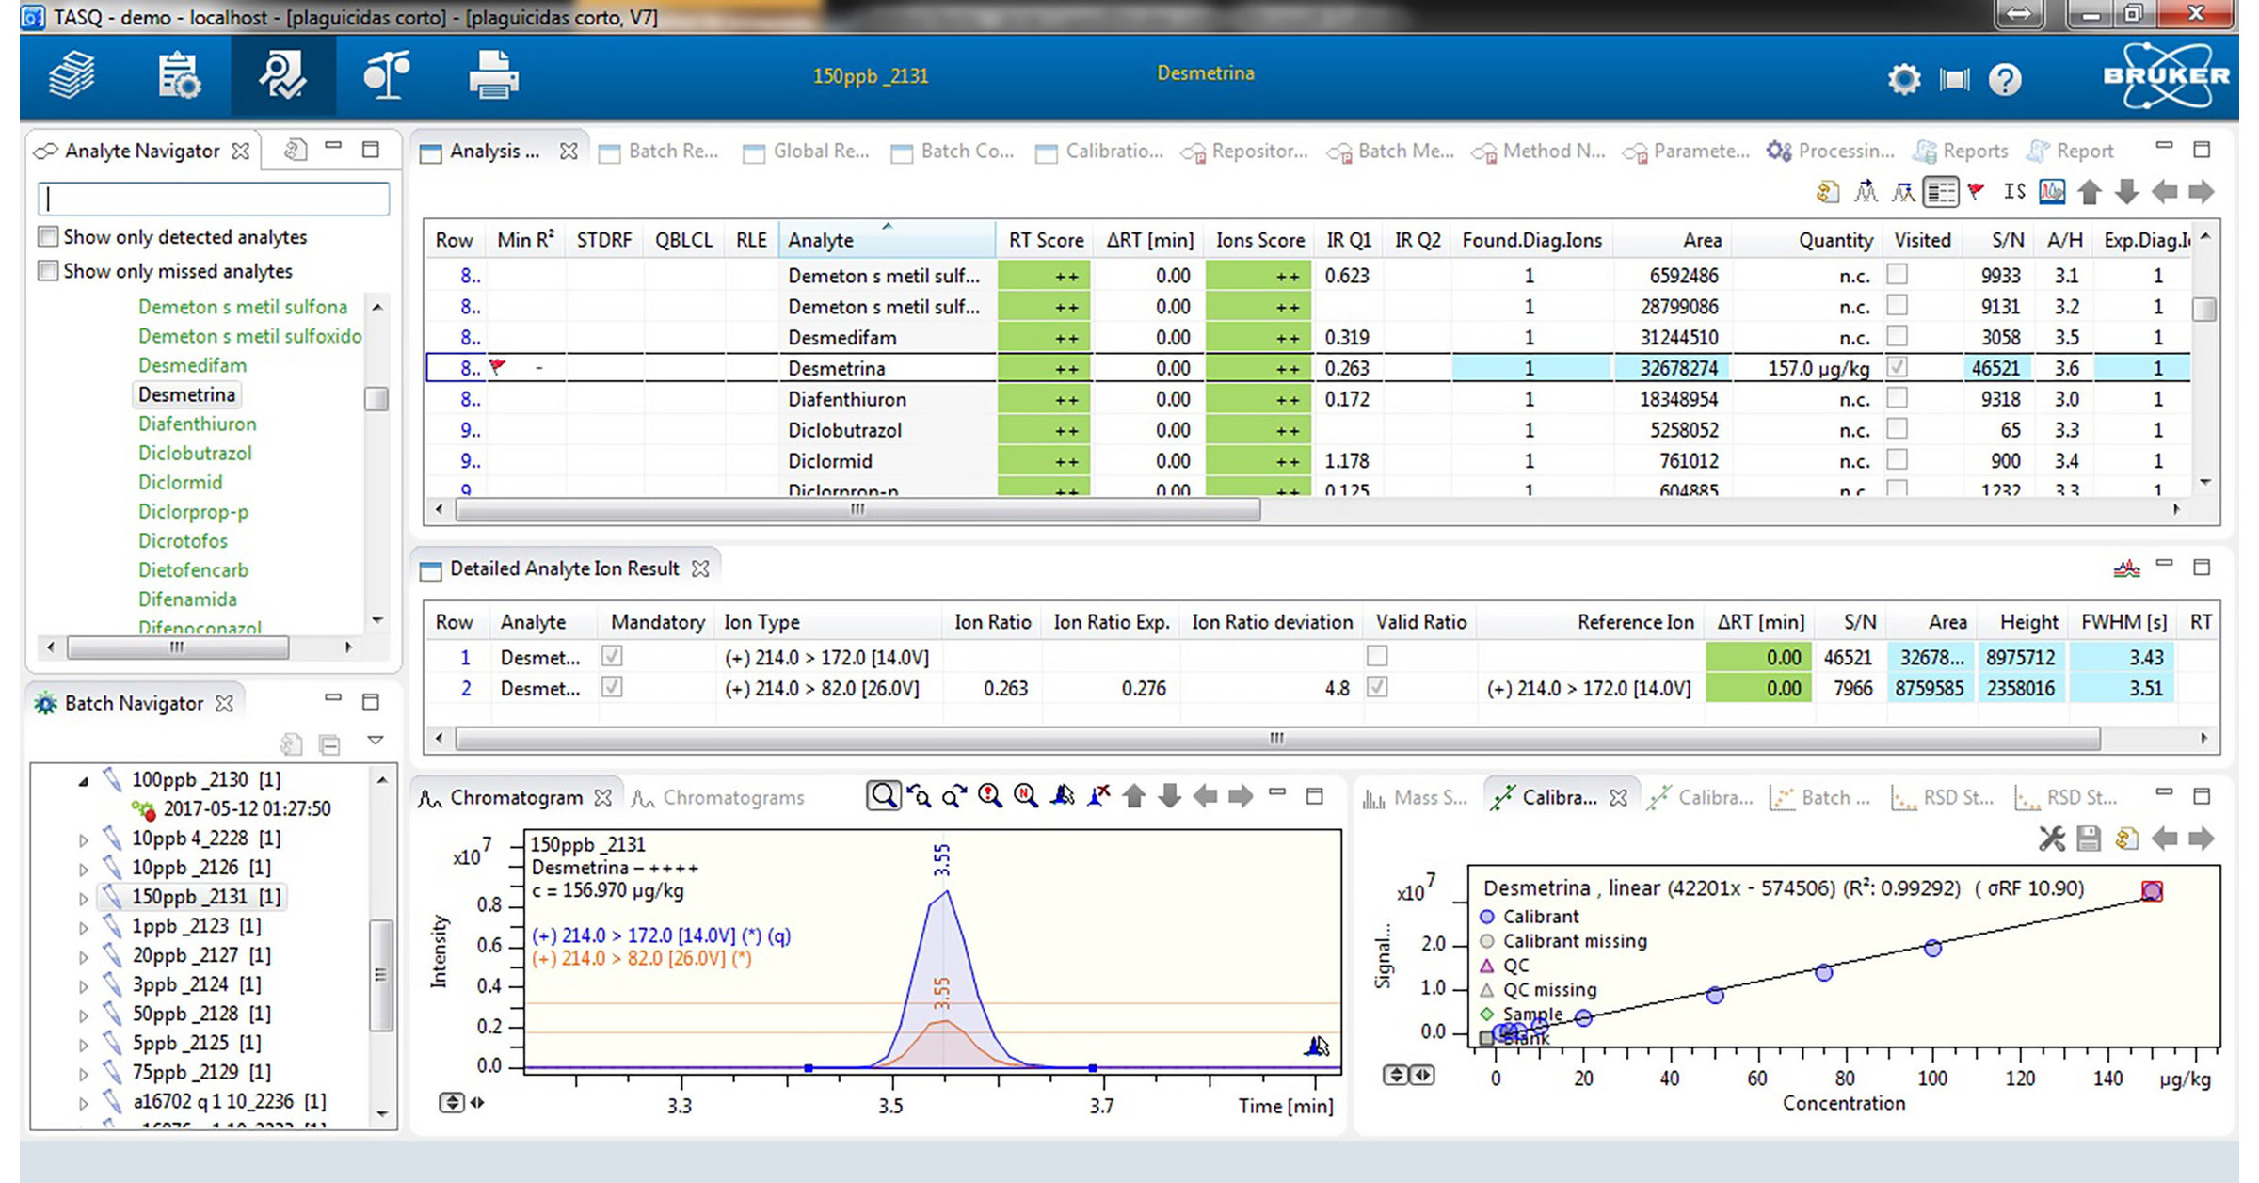Open the settings gear icon in header

(1903, 79)
